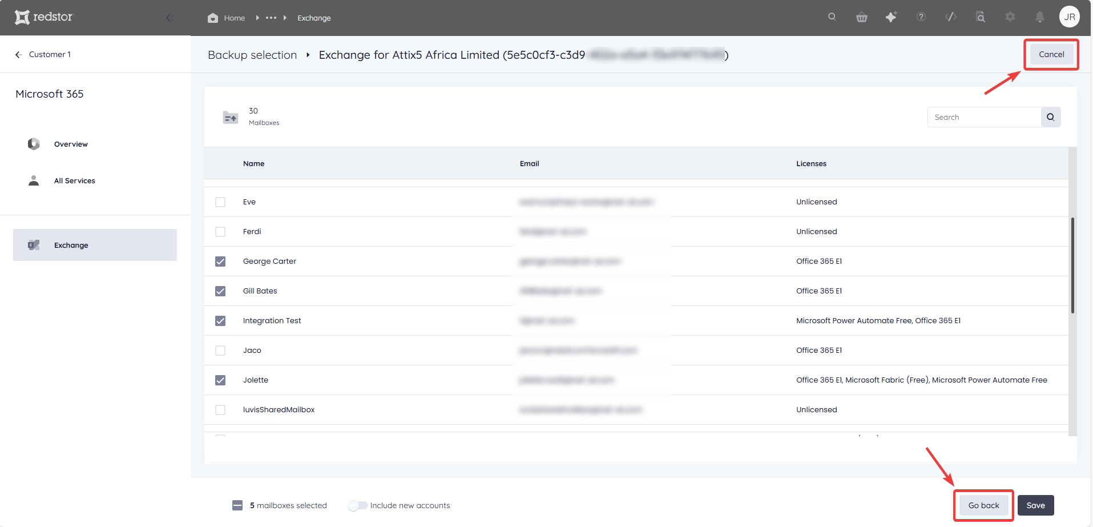
Task: Open the document search icon
Action: [981, 17]
